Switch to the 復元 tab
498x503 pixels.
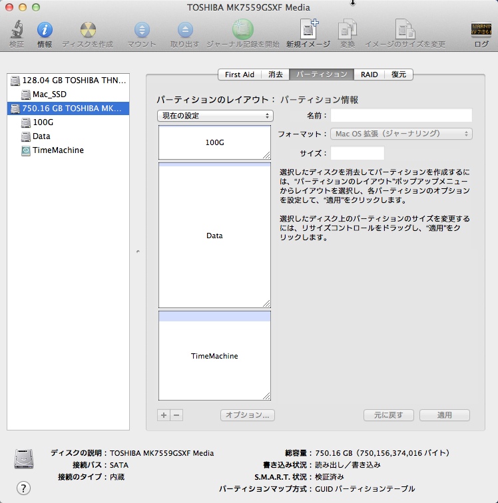(x=398, y=75)
